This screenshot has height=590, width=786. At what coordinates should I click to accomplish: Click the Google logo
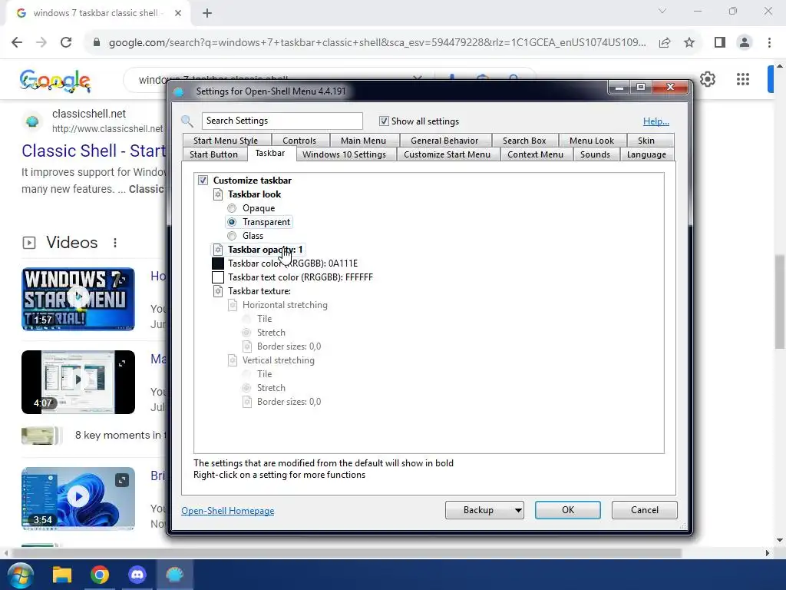click(55, 80)
